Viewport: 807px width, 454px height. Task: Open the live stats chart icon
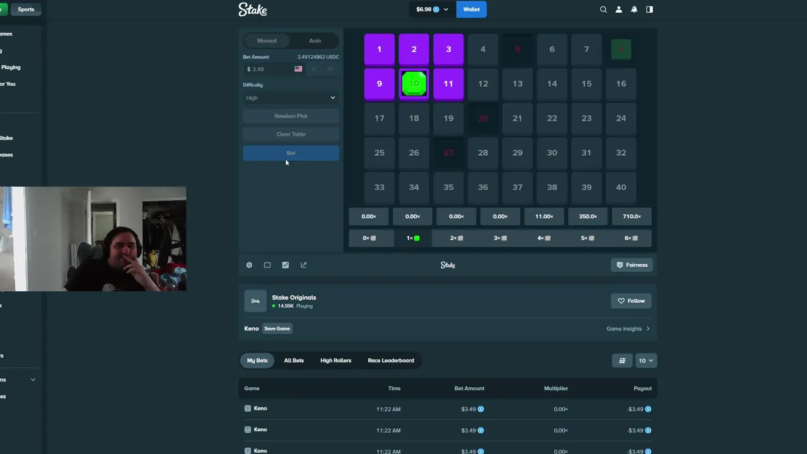pyautogui.click(x=286, y=265)
